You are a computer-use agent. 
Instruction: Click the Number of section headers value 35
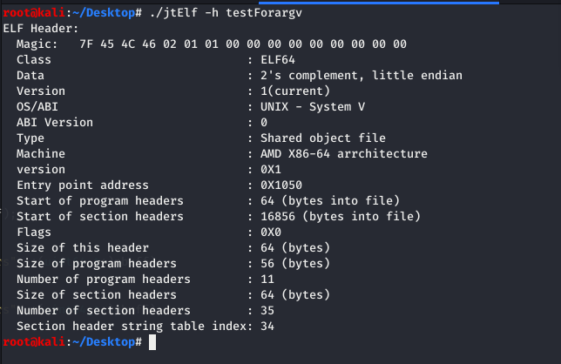(267, 310)
